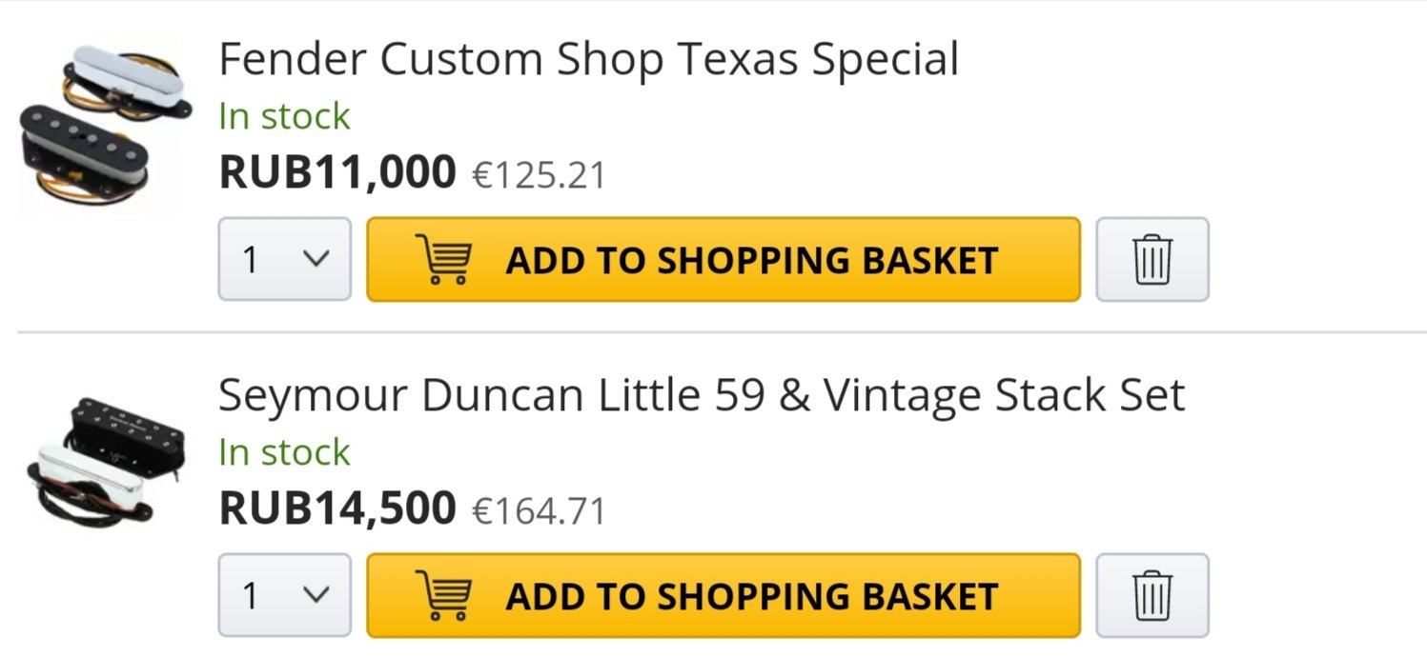
Task: Click the €125.21 euro price
Action: click(539, 175)
